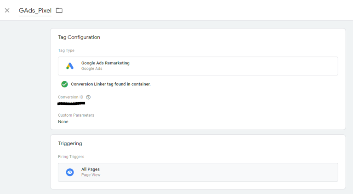The image size is (353, 194).
Task: Click the Page View trigger type text
Action: 91,175
